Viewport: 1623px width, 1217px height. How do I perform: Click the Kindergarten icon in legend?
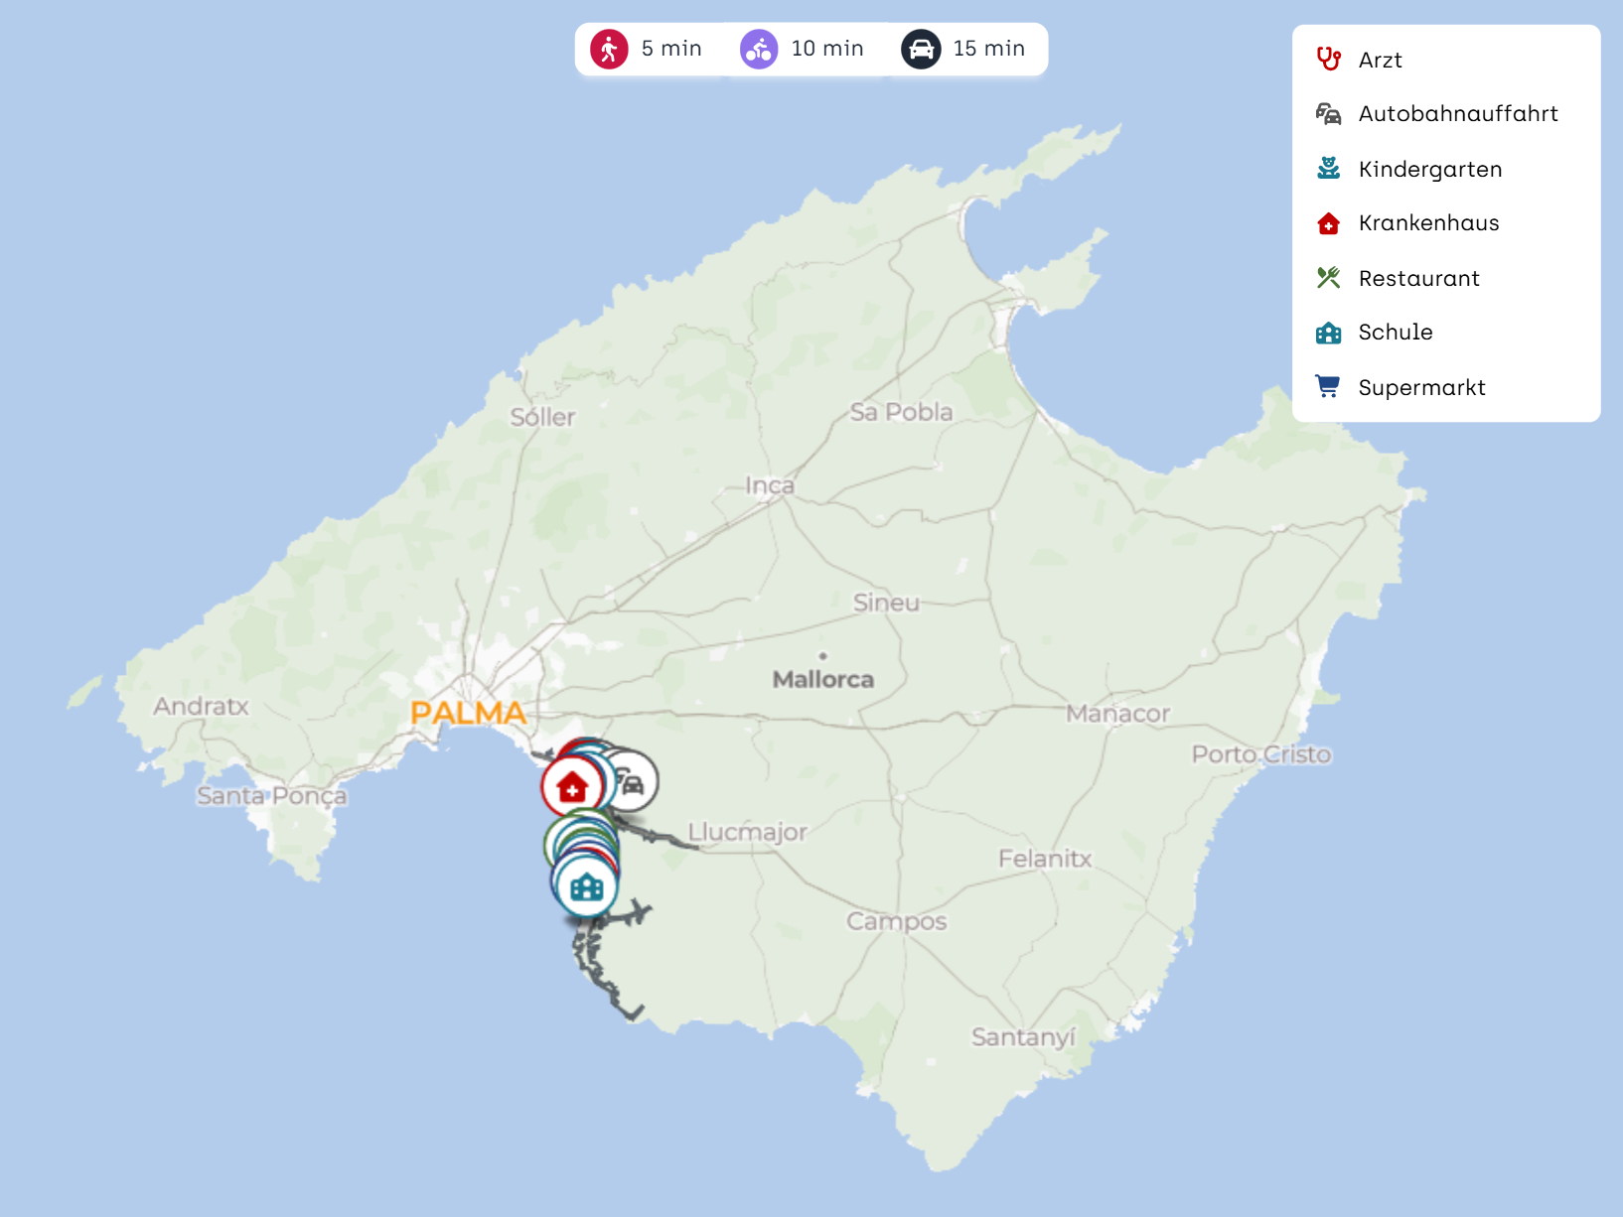[x=1328, y=169]
